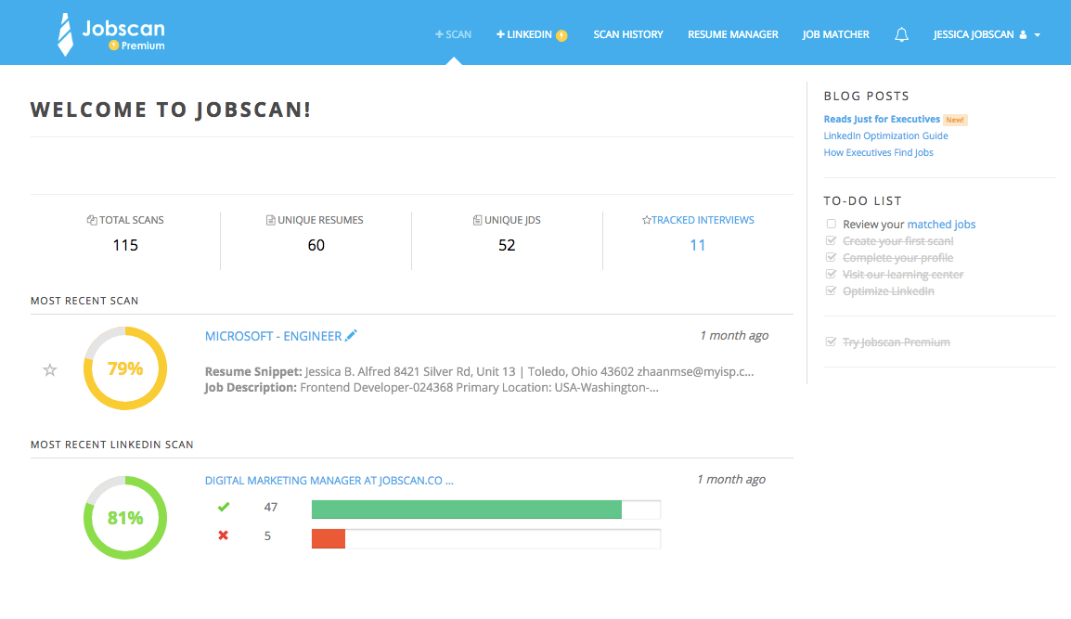Click the Tracked Interviews star icon

click(x=646, y=220)
